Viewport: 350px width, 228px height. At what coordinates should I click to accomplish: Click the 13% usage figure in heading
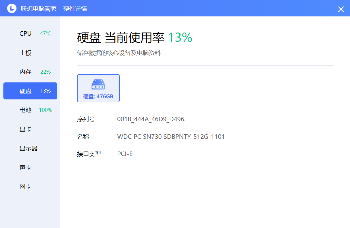pos(180,37)
